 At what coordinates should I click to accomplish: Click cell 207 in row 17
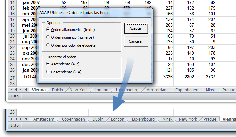pos(206,19)
